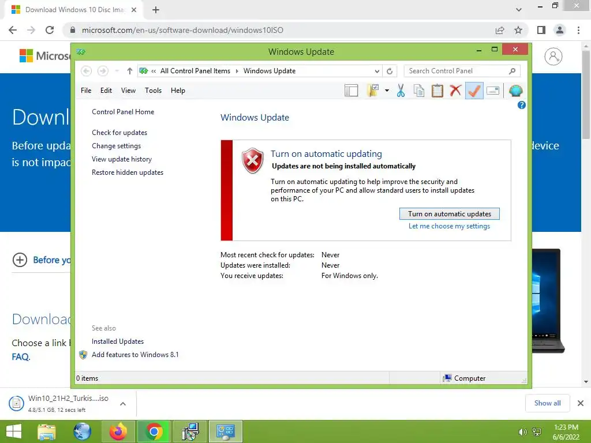Open the File menu
Screen dimensions: 591x443
point(86,91)
